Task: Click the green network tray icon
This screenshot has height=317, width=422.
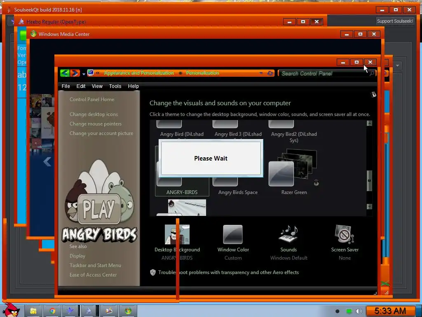Action: [349, 311]
